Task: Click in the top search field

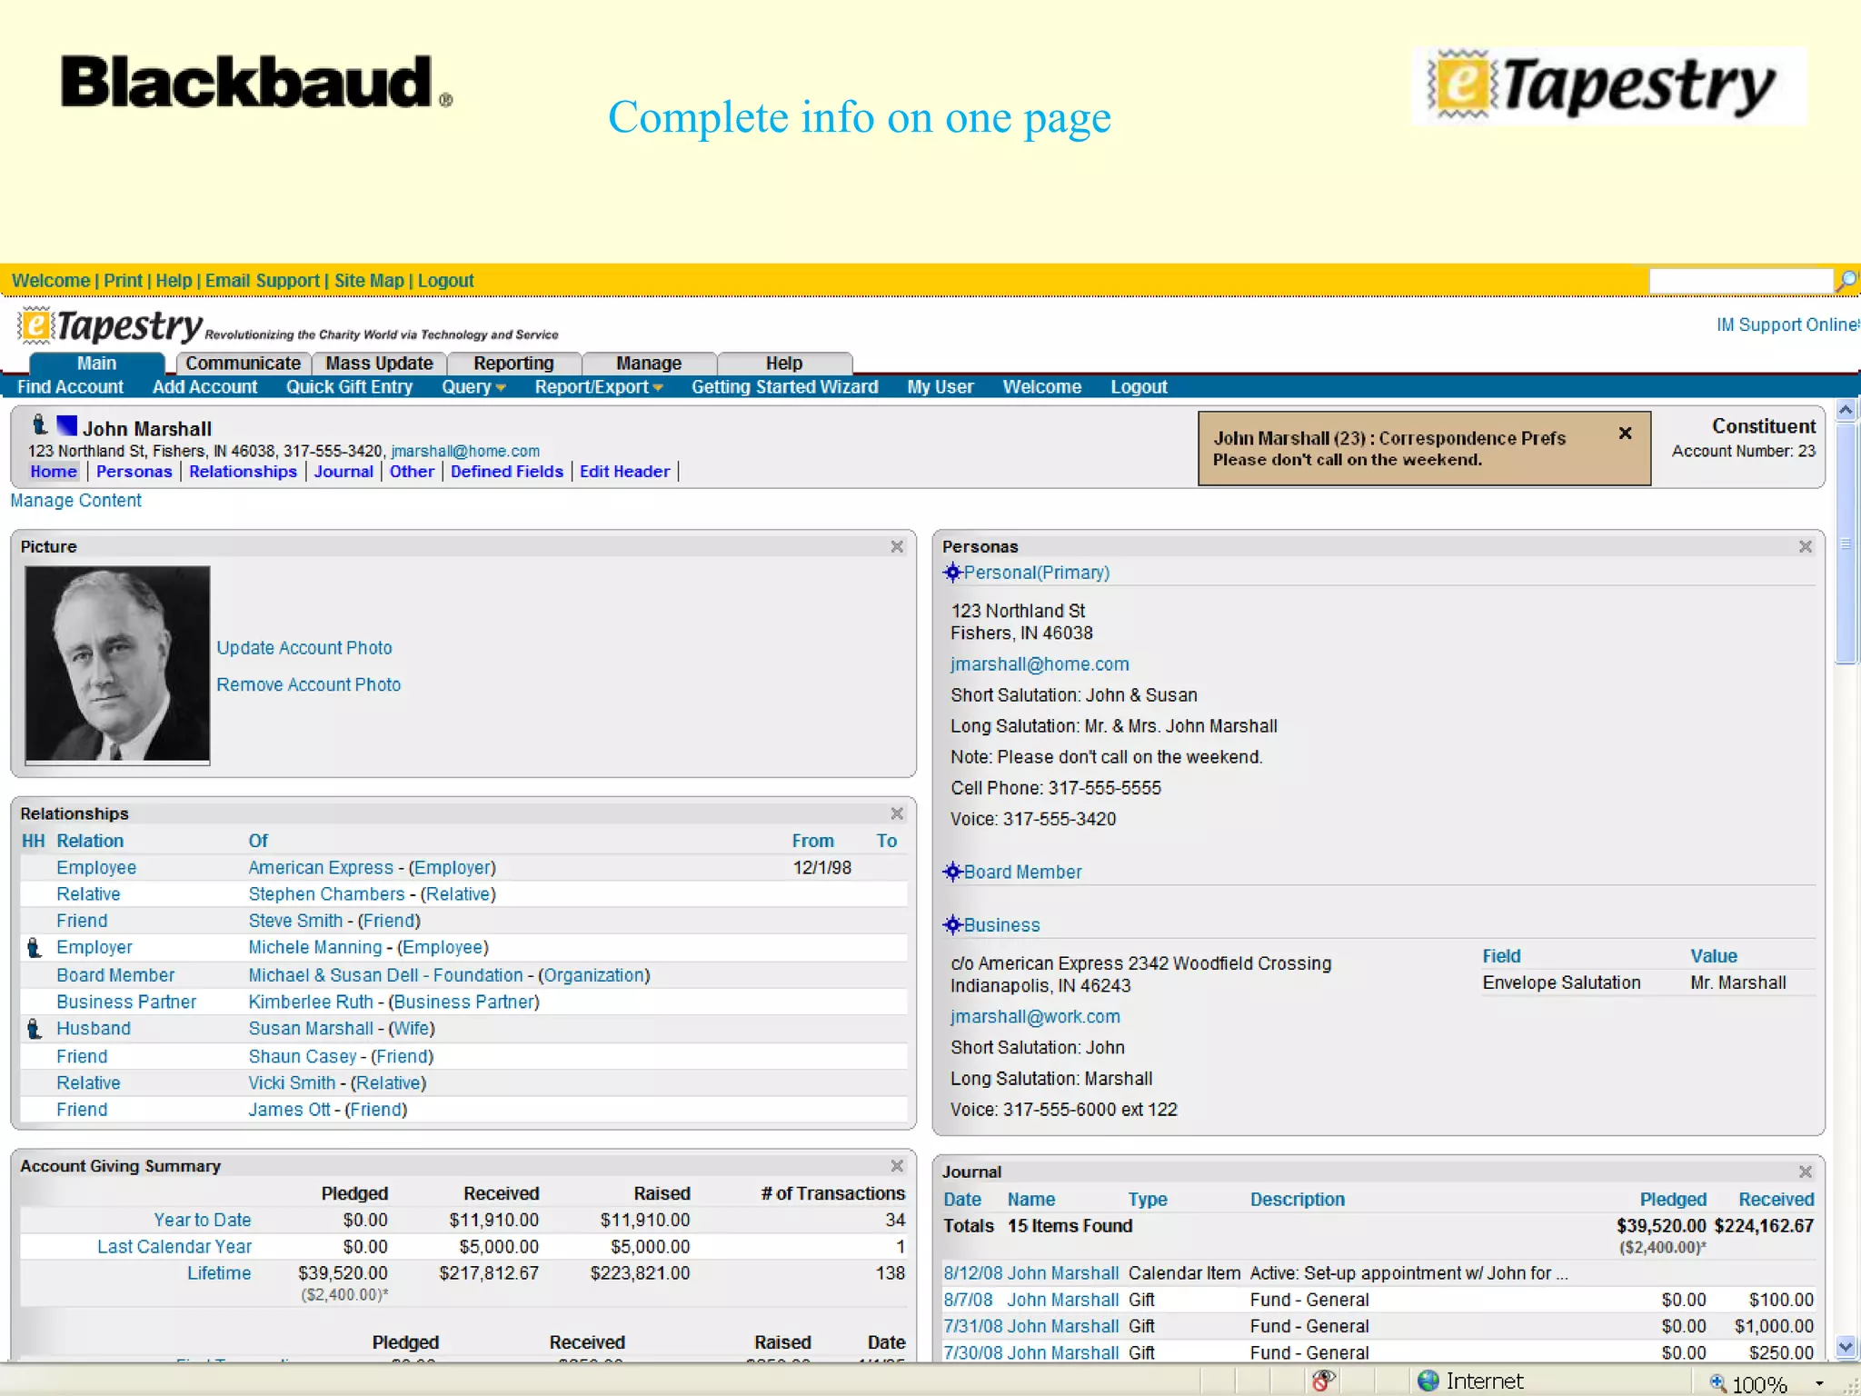Action: click(1739, 281)
